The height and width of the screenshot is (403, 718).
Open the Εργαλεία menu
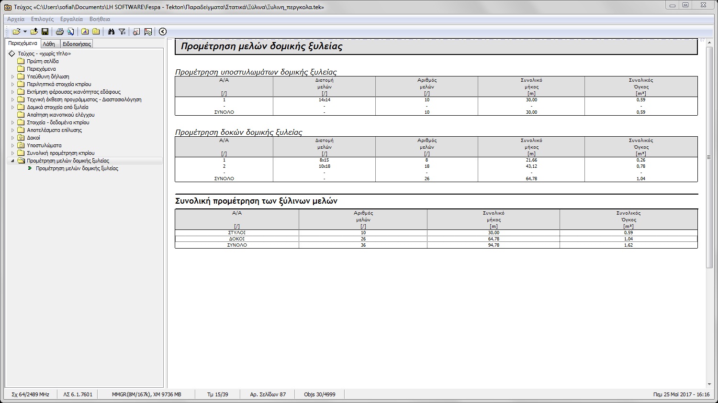pos(71,19)
